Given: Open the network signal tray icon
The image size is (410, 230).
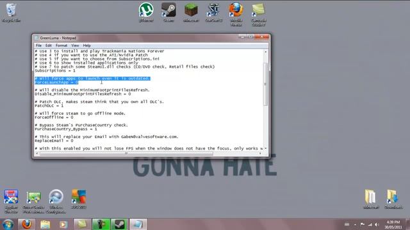Looking at the screenshot, I should [370, 224].
